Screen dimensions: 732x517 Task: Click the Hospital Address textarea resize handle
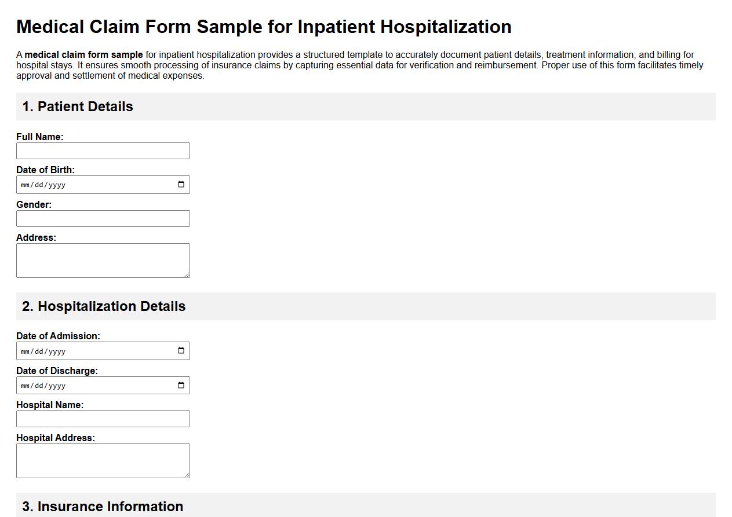point(188,475)
